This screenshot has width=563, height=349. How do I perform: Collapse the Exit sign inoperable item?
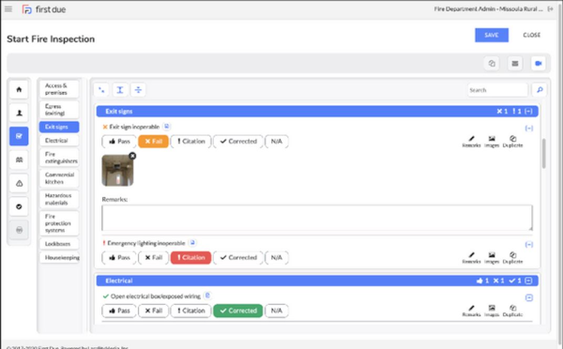click(529, 129)
